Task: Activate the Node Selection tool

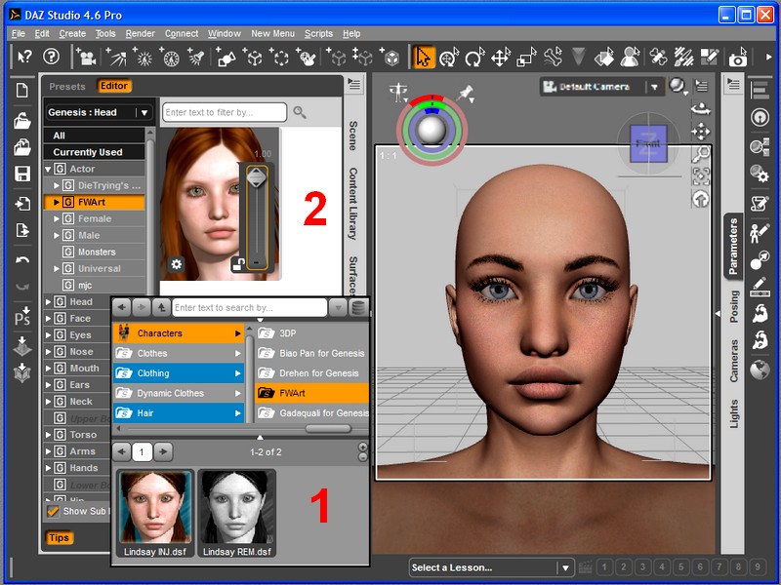Action: pyautogui.click(x=424, y=58)
